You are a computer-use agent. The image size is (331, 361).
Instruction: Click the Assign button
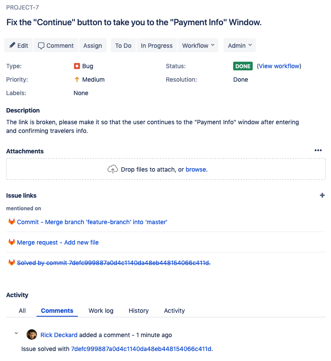click(x=93, y=45)
